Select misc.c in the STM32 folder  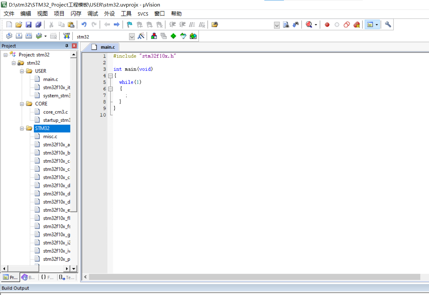50,137
